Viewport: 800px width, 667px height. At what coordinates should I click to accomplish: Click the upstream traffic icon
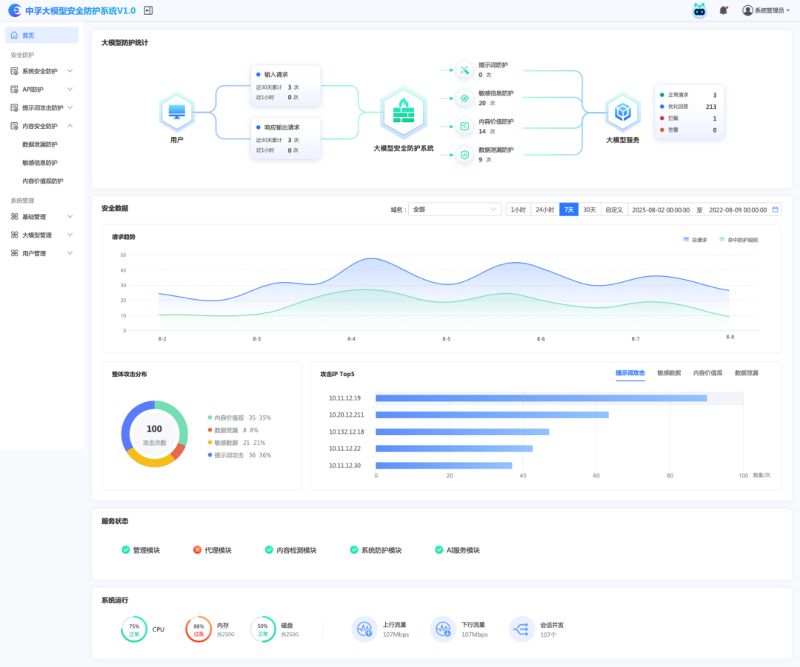tap(364, 629)
